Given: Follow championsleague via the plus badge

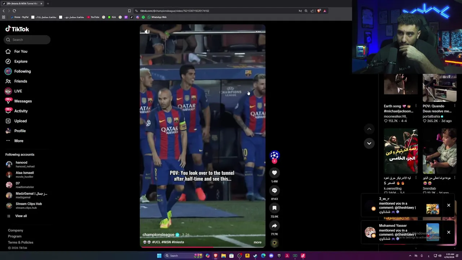Looking at the screenshot, I should [x=274, y=161].
